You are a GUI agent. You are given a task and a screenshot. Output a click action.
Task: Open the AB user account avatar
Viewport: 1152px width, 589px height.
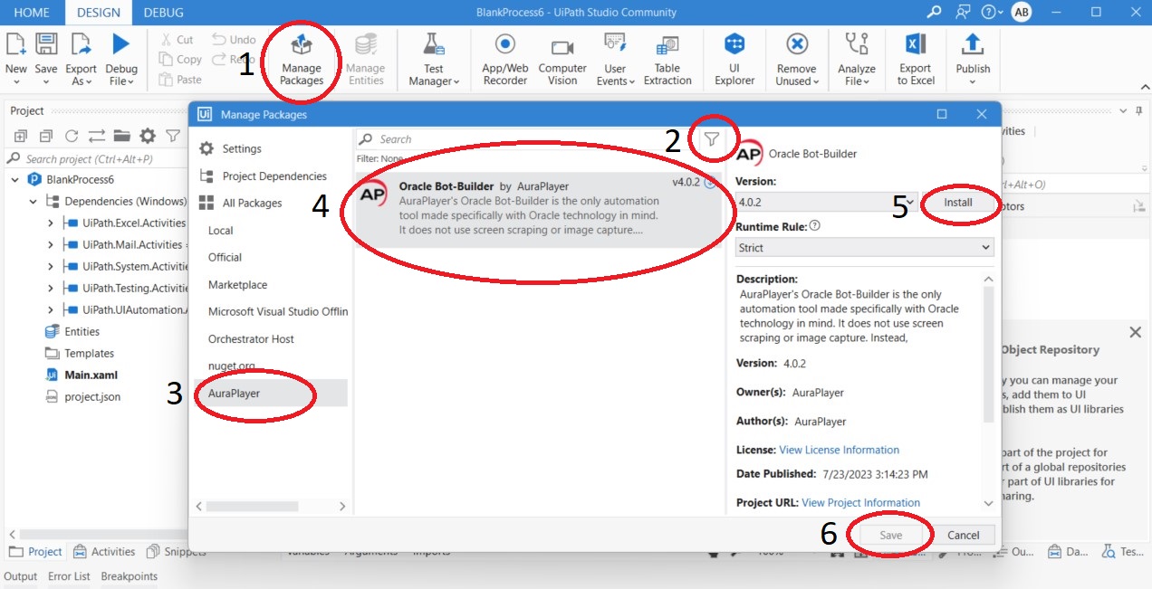pos(1021,12)
